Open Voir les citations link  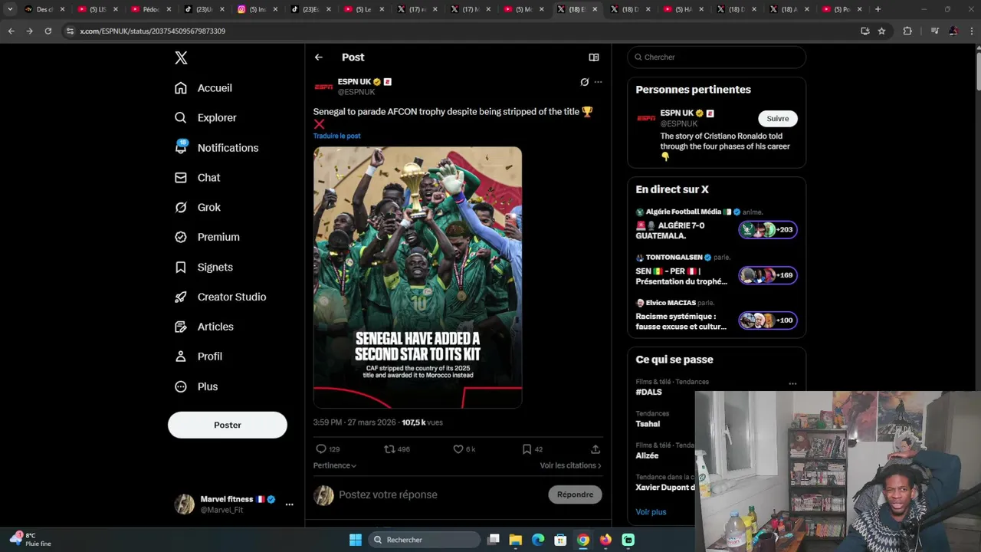click(x=570, y=465)
